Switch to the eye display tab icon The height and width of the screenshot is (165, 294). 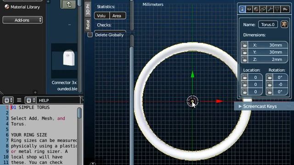(249, 9)
